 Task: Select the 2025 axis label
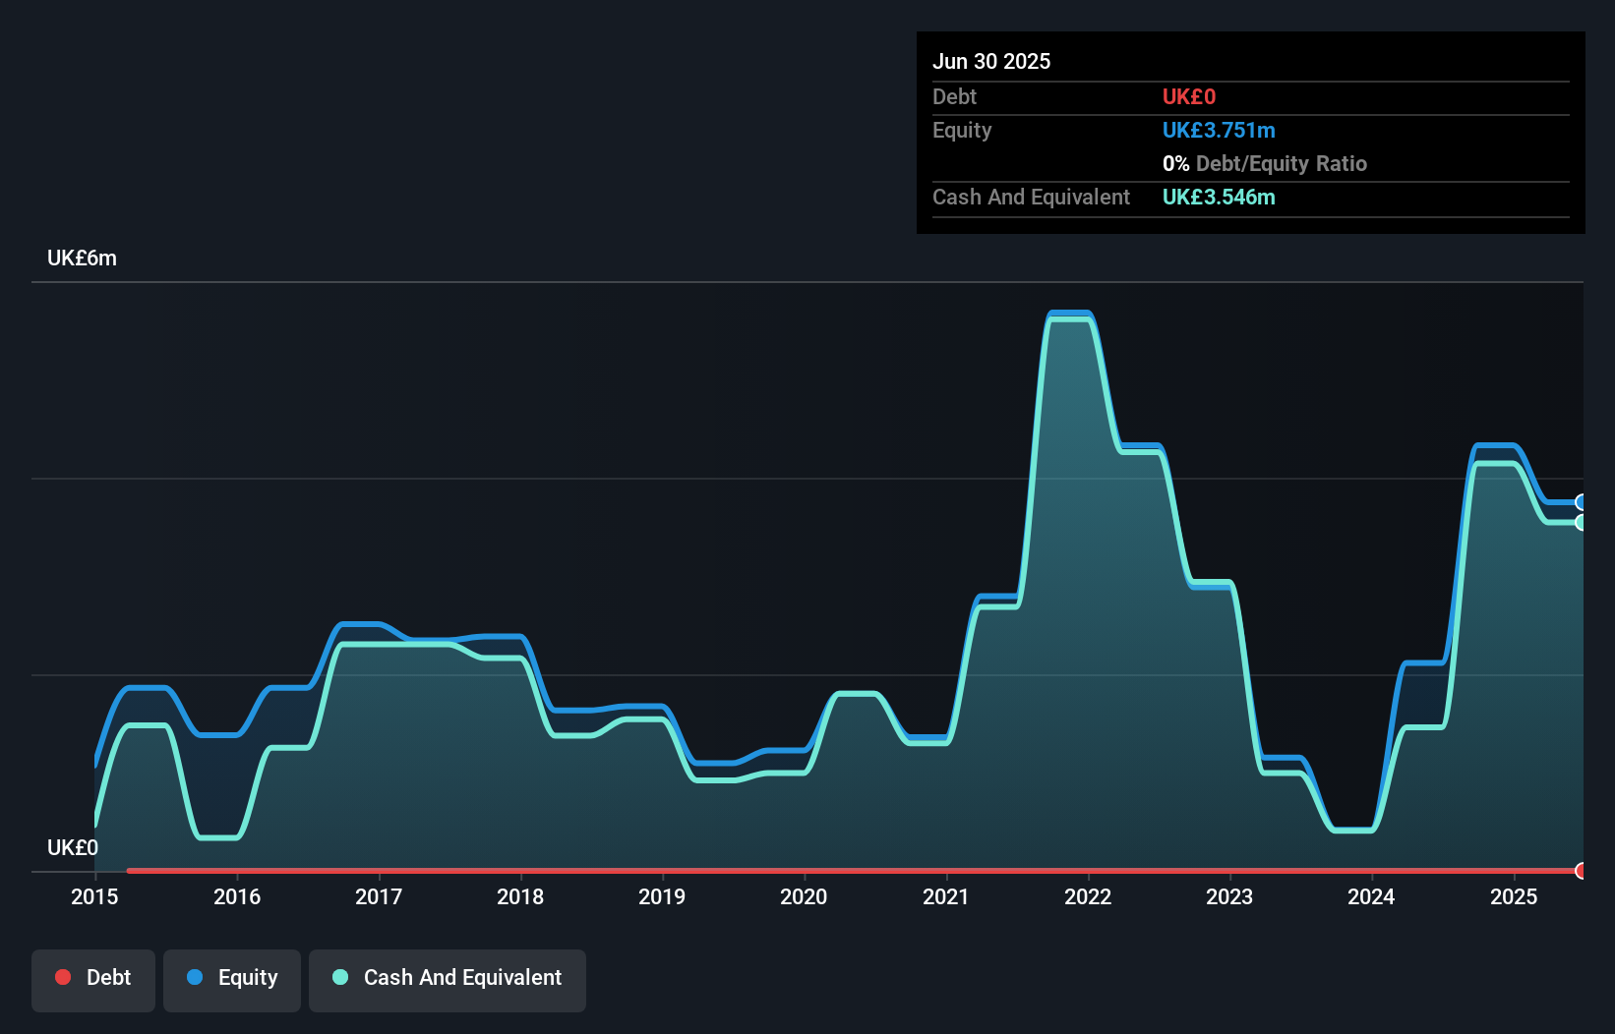click(1514, 896)
